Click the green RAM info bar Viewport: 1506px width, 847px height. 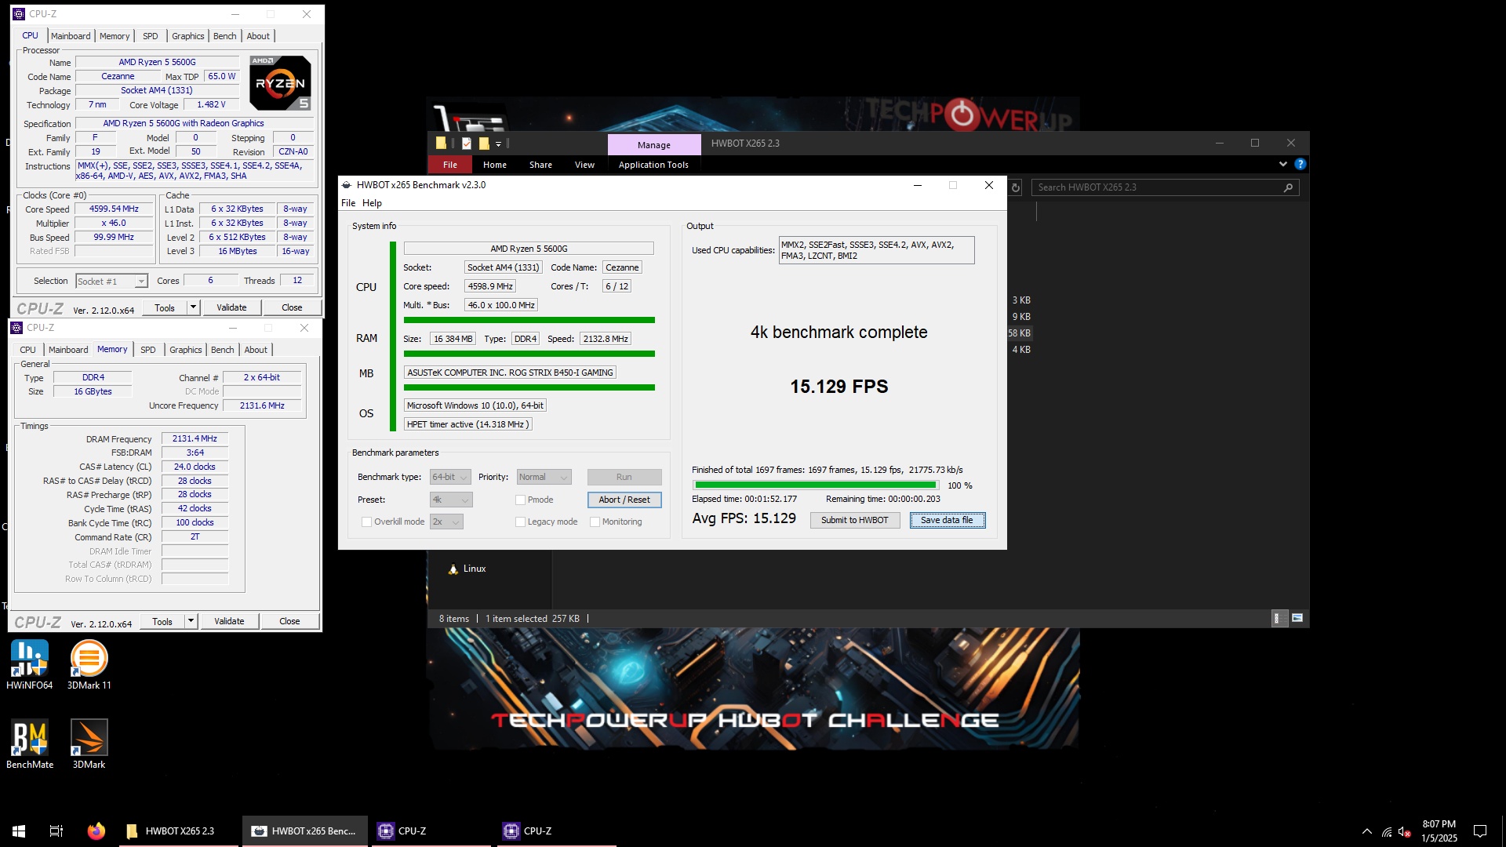pyautogui.click(x=529, y=354)
